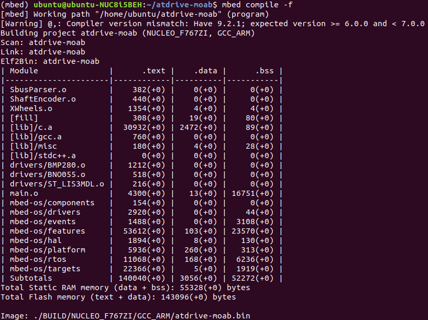The image size is (428, 320).
Task: Click the 'Total Static RAM memory' line
Action: click(125, 288)
